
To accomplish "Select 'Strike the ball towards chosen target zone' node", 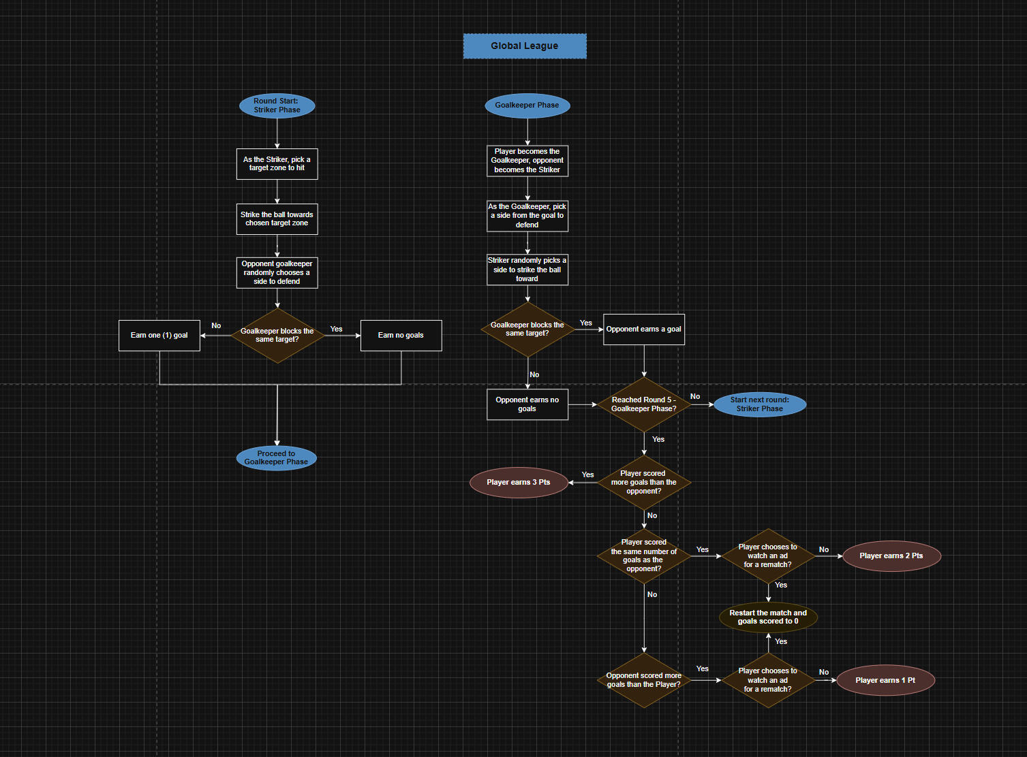I will click(277, 219).
